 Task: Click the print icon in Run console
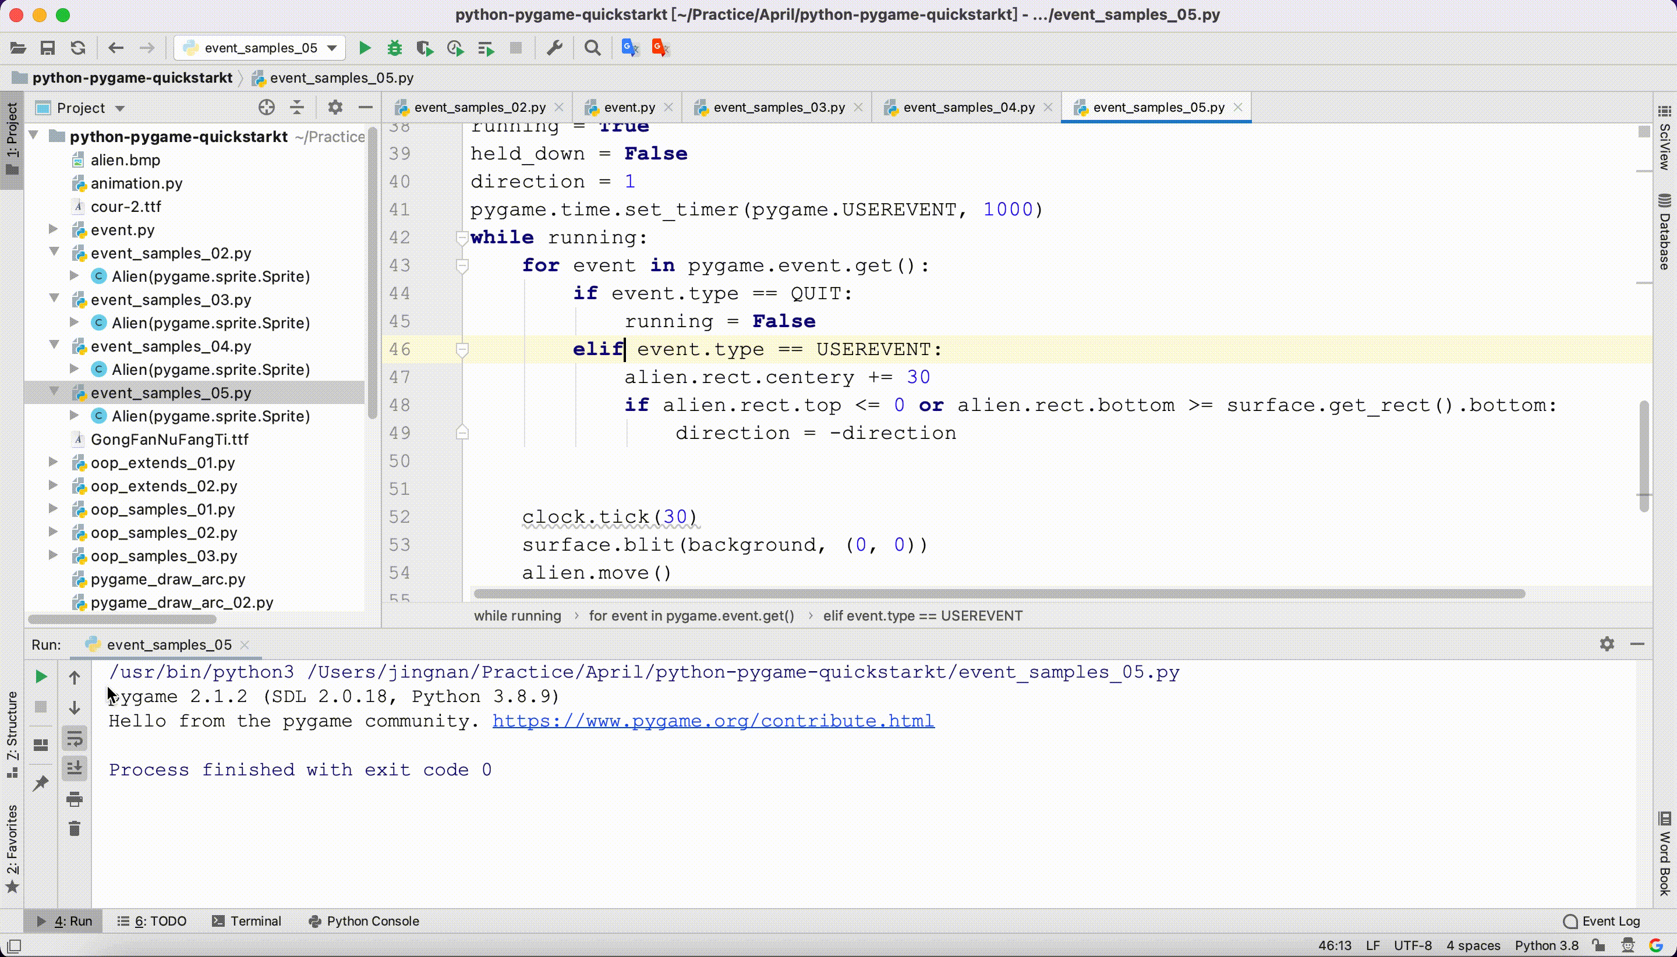click(75, 799)
